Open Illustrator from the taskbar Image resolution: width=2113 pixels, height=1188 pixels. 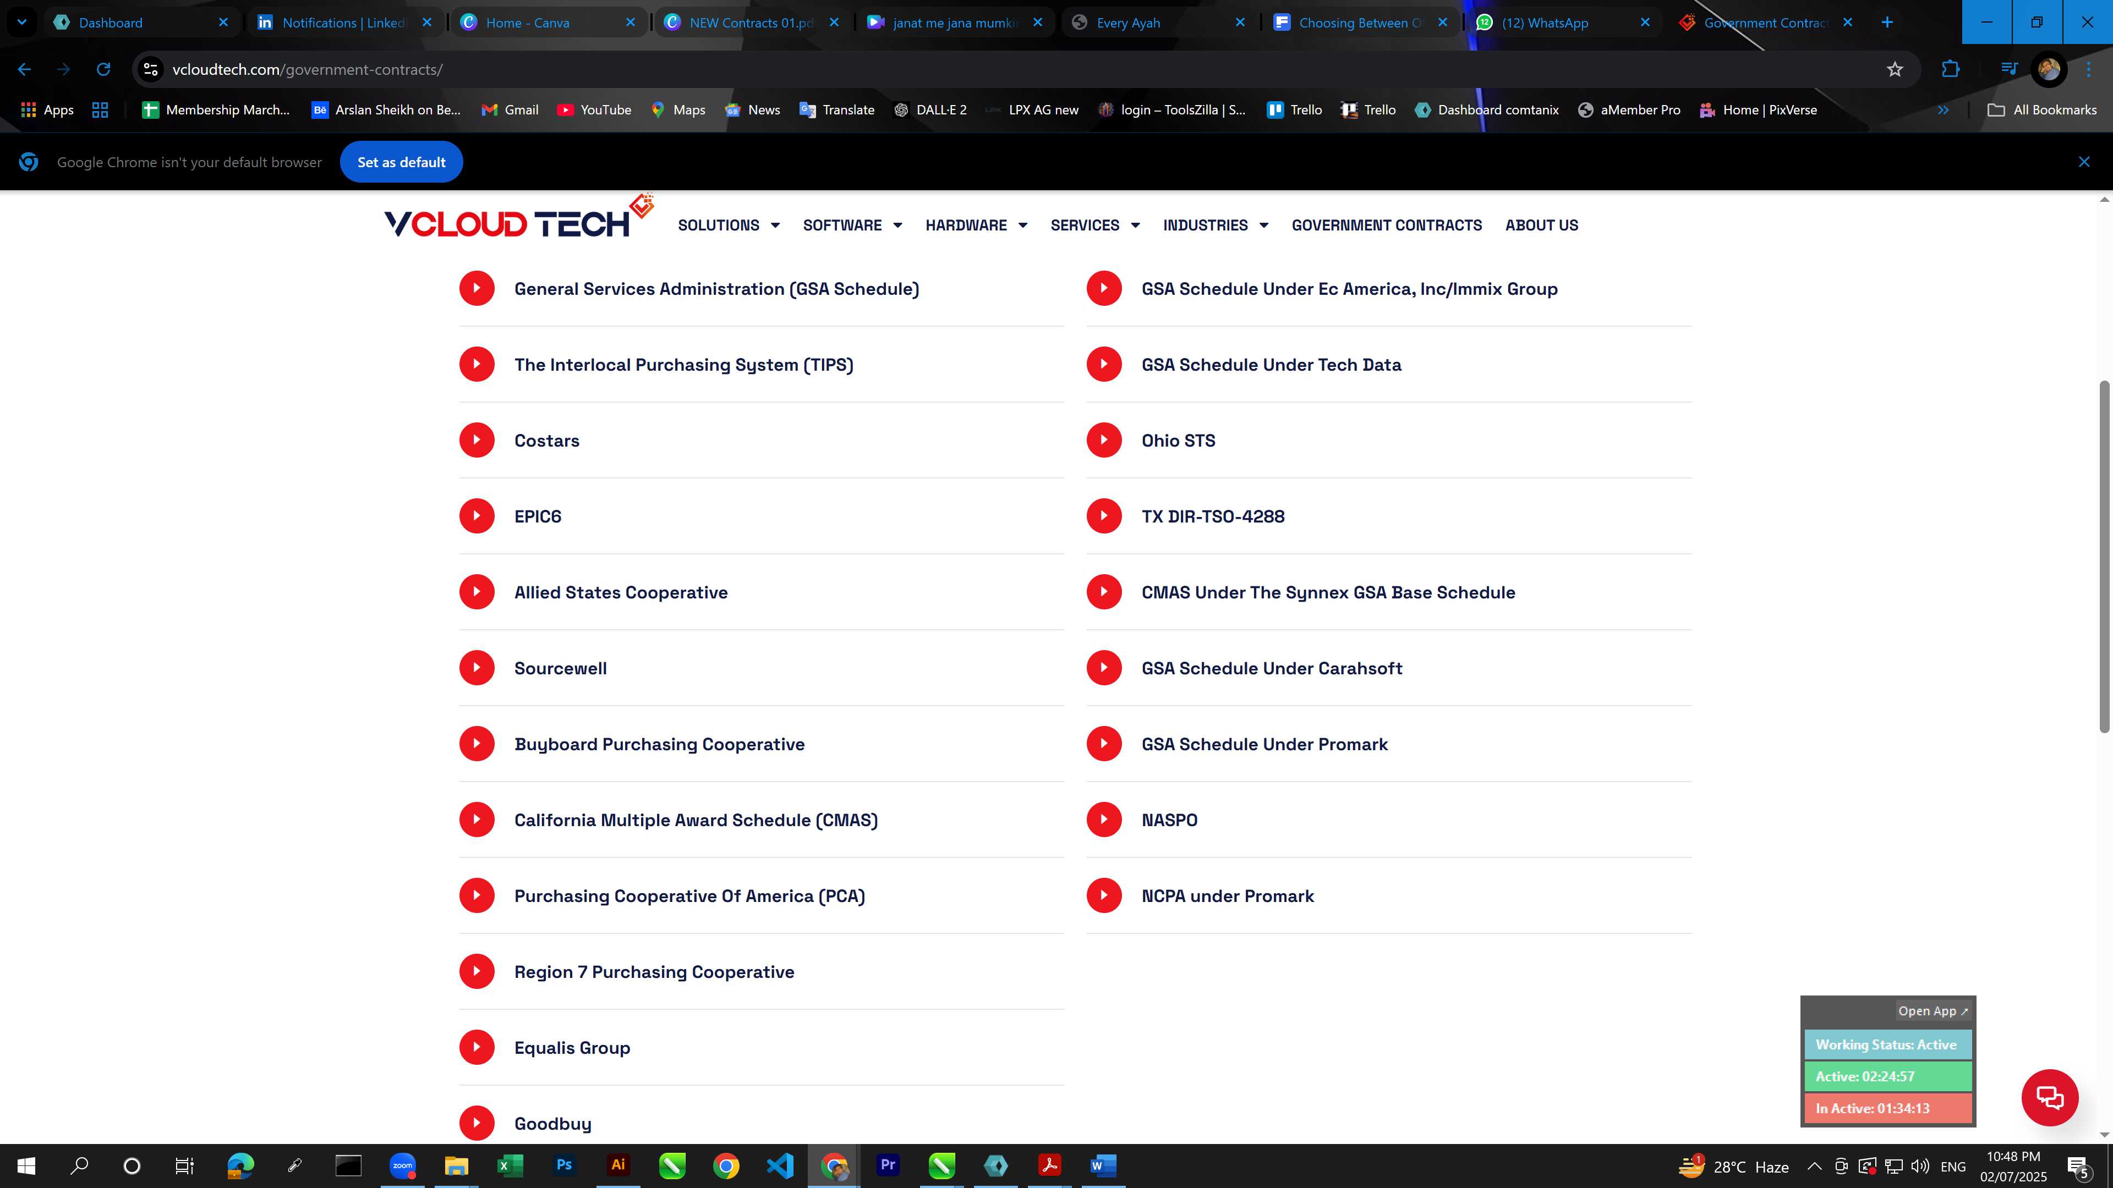coord(617,1165)
